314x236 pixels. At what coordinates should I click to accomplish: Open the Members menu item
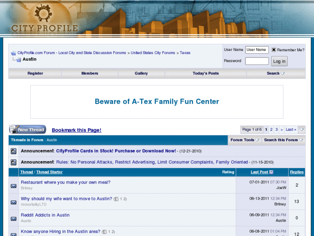point(90,73)
